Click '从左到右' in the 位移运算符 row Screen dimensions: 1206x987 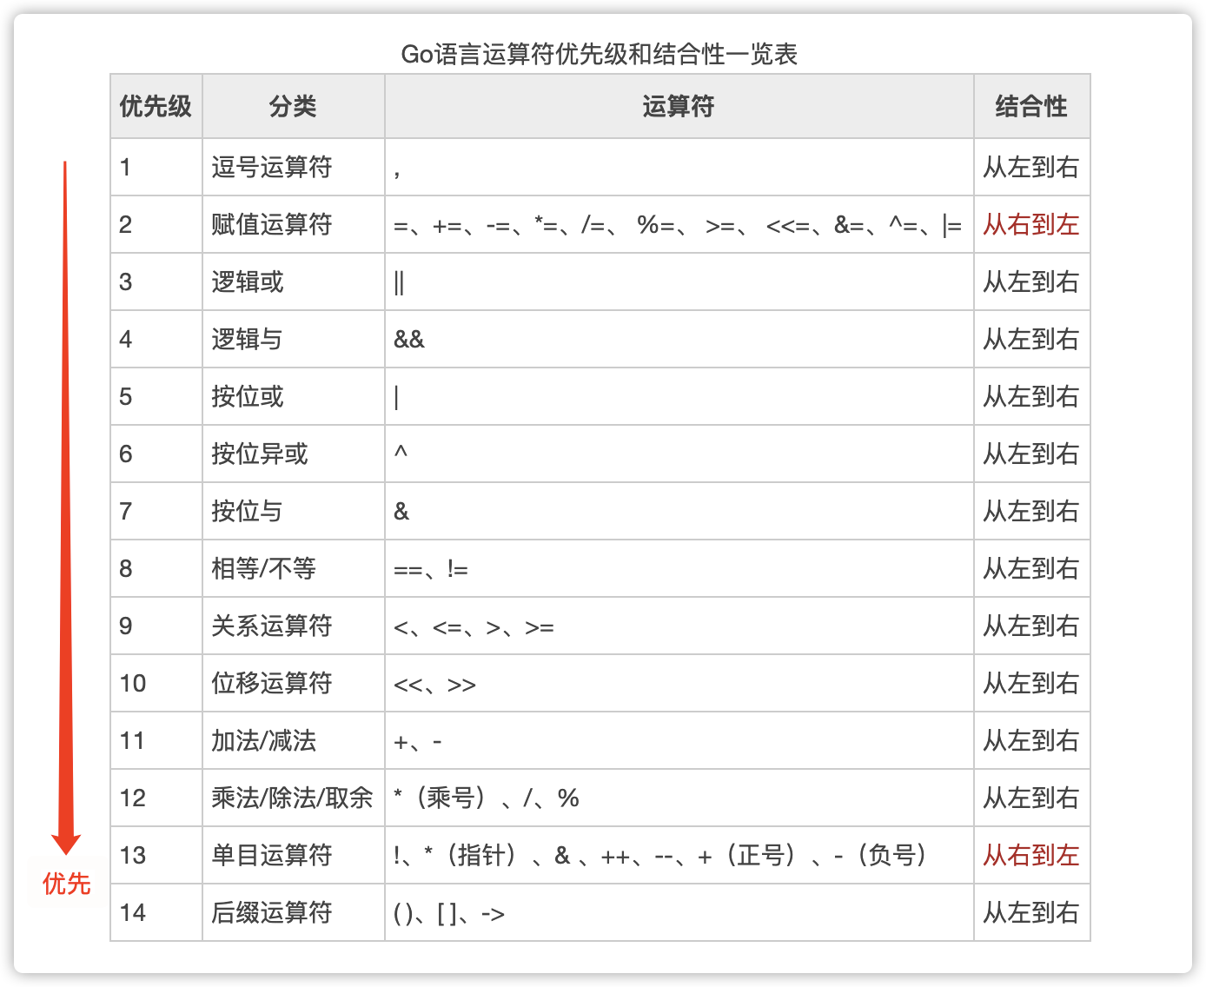coord(1031,683)
